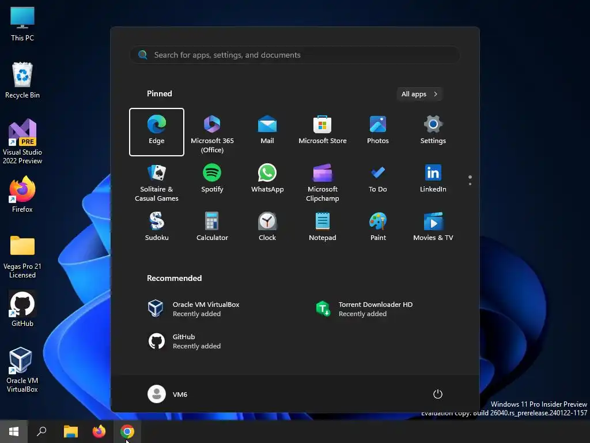Open taskbar Search
Viewport: 590px width, 443px height.
pyautogui.click(x=41, y=431)
